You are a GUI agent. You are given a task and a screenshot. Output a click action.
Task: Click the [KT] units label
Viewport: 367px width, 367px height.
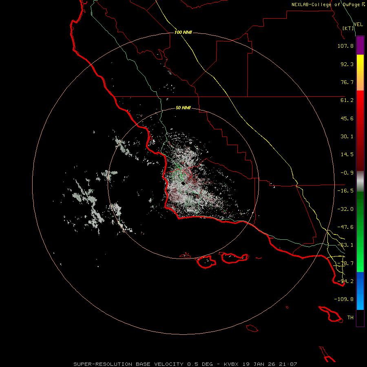click(348, 28)
